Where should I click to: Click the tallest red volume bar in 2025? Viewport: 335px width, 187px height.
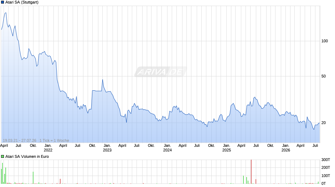[251, 172]
